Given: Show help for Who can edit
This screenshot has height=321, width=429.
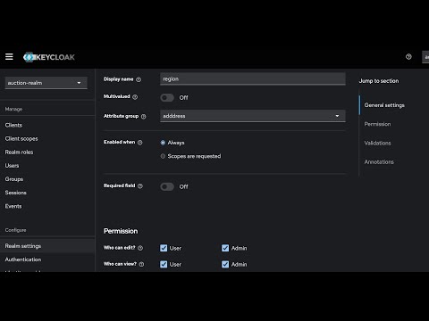Looking at the screenshot, I should pos(140,248).
